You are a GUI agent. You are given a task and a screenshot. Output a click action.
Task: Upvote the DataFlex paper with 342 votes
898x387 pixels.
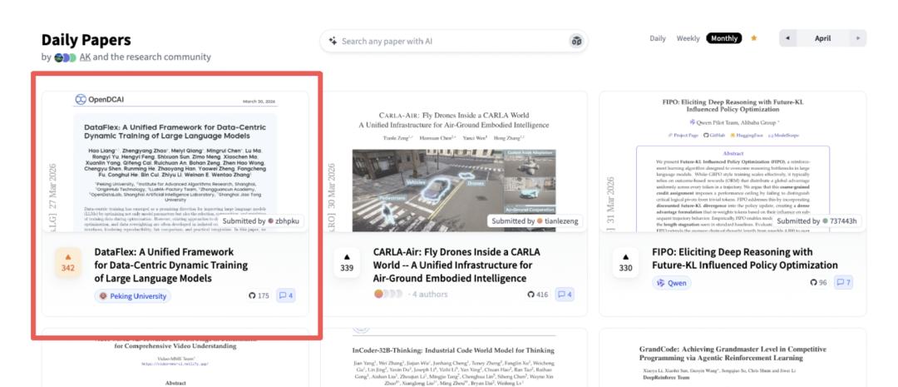(67, 262)
